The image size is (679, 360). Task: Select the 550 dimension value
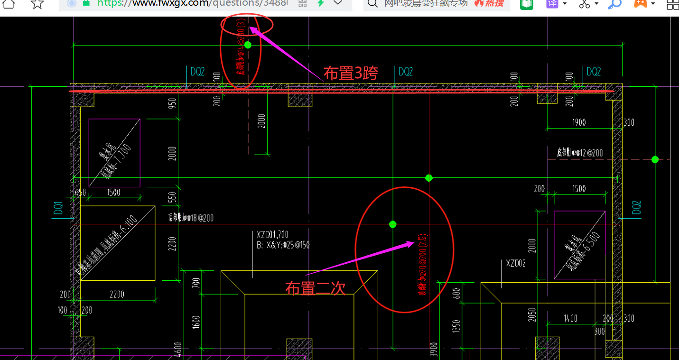[172, 197]
